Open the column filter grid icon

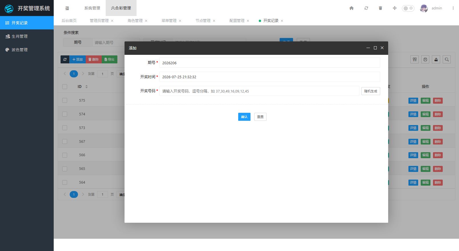tap(415, 59)
